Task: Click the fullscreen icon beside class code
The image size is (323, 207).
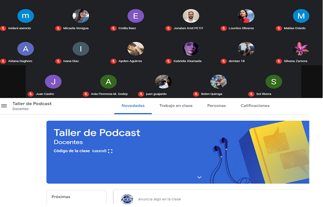Action: (110, 151)
